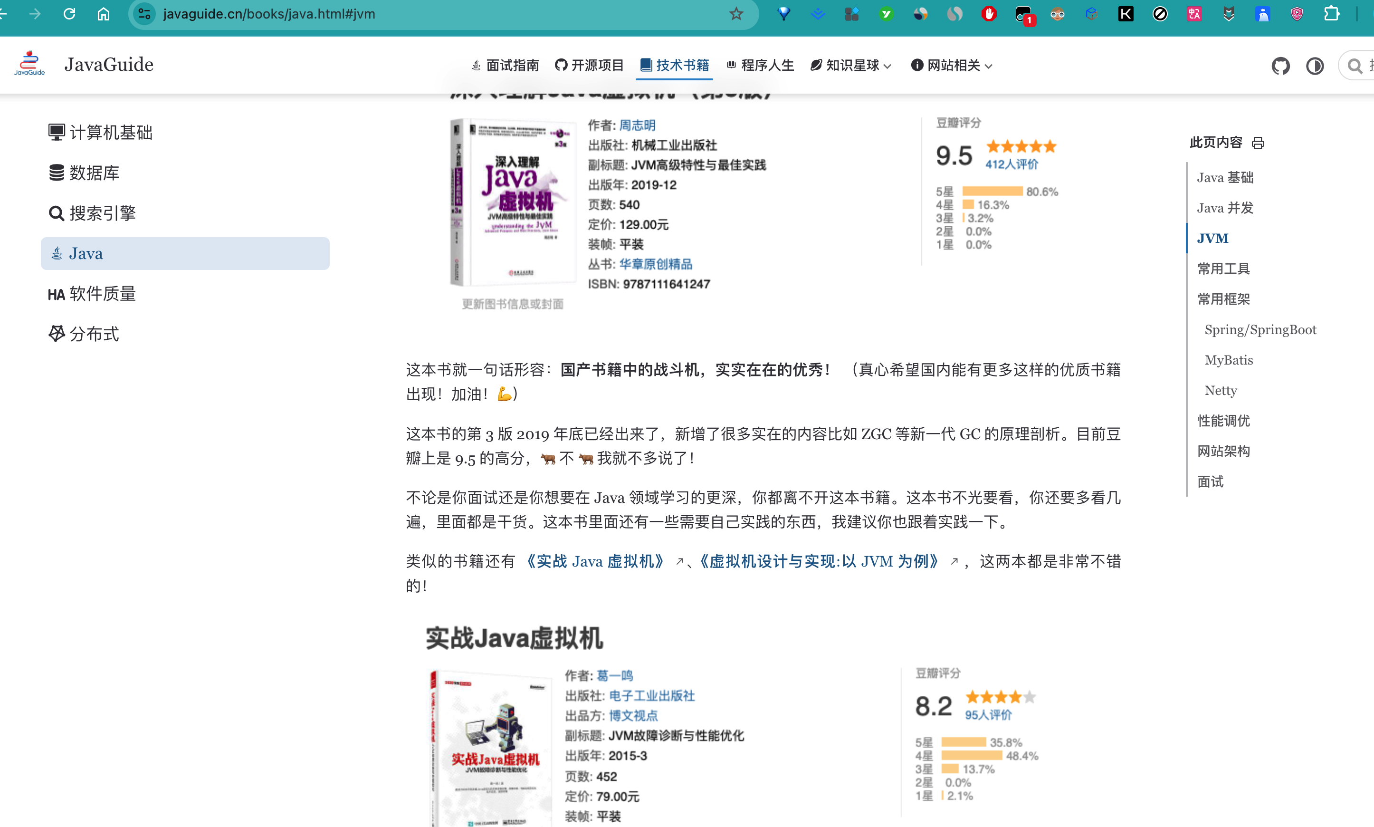Reload the page with the refresh icon
This screenshot has height=827, width=1374.
tap(69, 14)
